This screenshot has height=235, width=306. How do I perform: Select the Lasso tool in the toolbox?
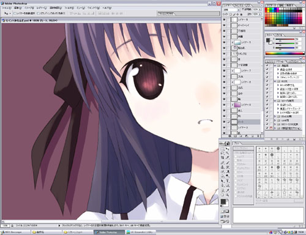pos(223,153)
